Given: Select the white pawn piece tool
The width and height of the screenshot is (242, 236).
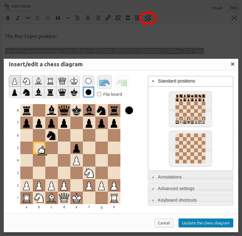Looking at the screenshot, I should [x=15, y=81].
